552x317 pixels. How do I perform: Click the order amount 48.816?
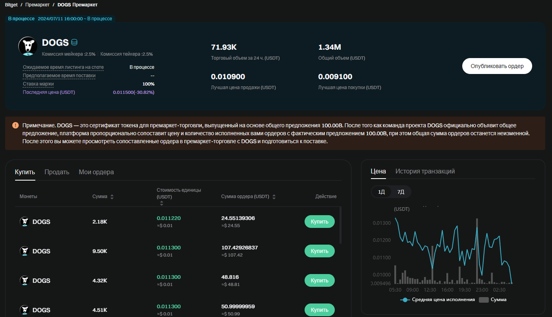click(x=230, y=277)
